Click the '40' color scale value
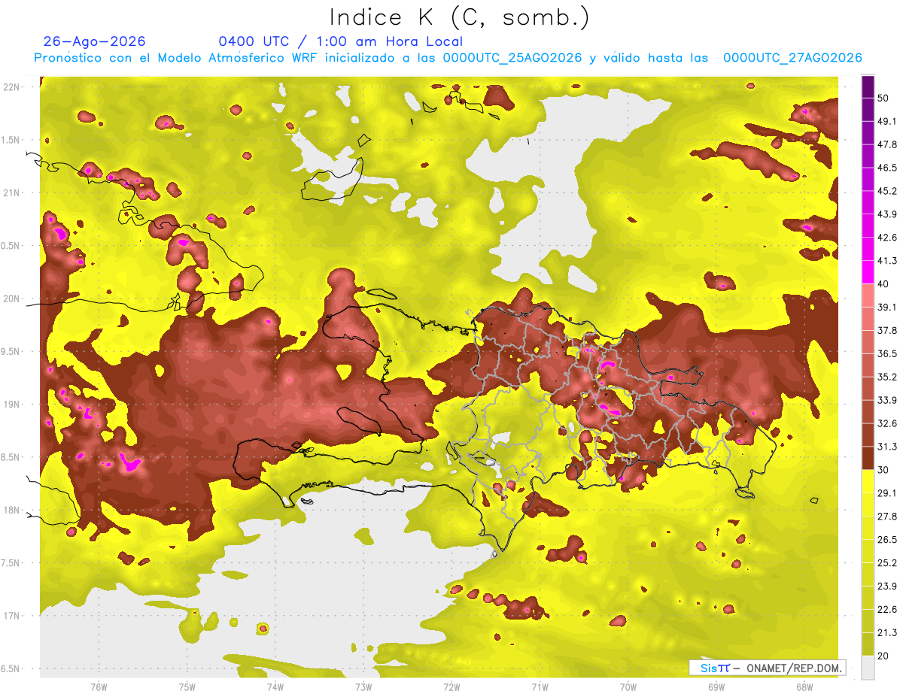Screen dimensions: 903x697 [x=883, y=283]
